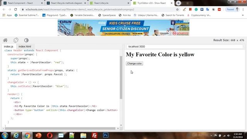Switch to index.html tab
The width and height of the screenshot is (247, 139).
click(x=25, y=46)
